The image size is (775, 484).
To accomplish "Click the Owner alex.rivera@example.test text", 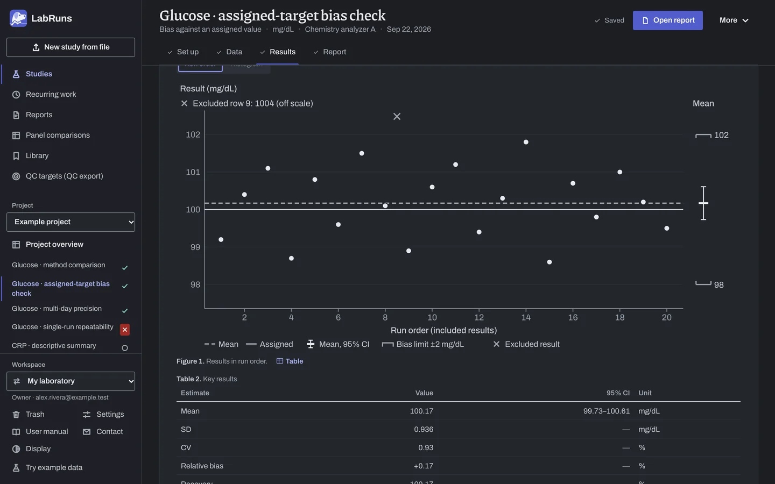I will (60, 397).
